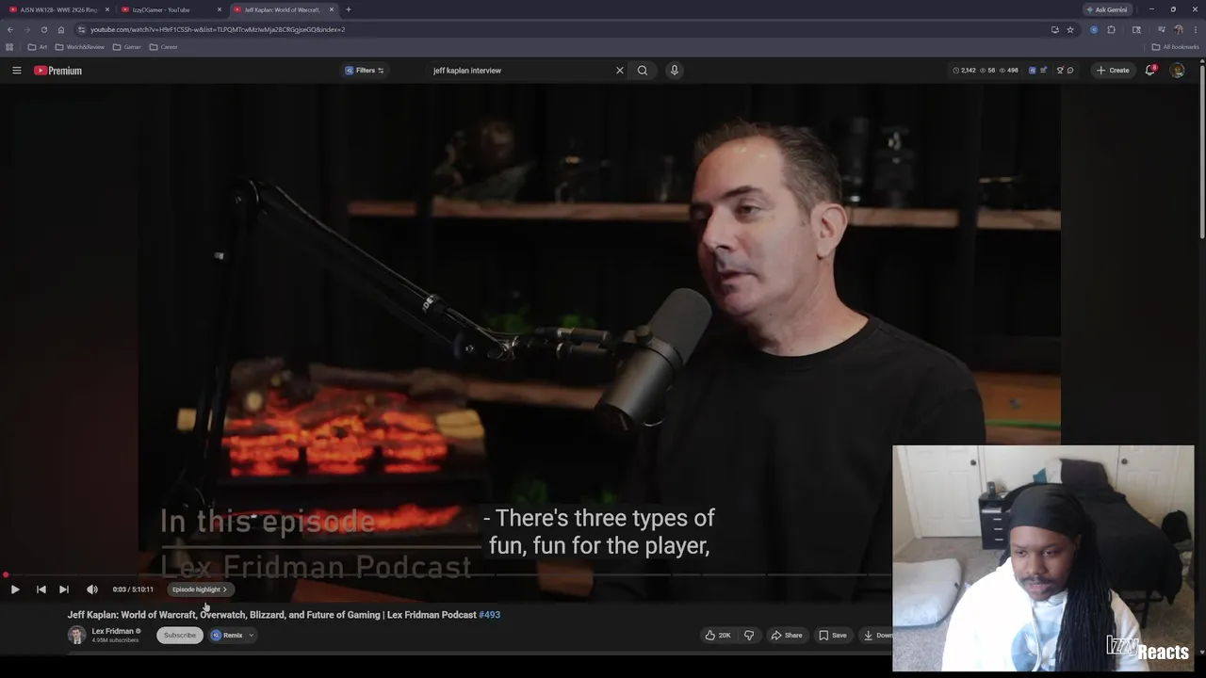This screenshot has width=1206, height=678.
Task: Clear the search query with the X
Action: 620,71
